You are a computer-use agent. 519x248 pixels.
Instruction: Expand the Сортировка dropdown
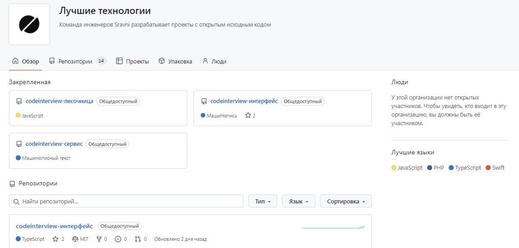tap(346, 201)
